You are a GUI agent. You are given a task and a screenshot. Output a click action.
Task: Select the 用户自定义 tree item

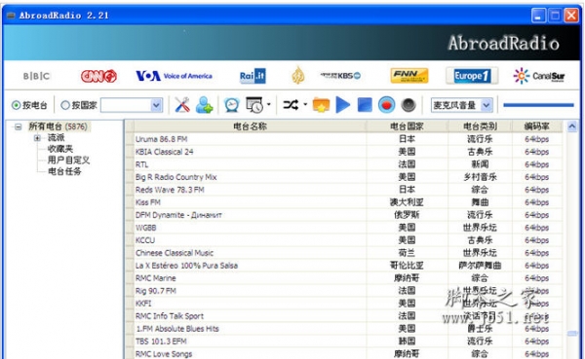coord(68,161)
